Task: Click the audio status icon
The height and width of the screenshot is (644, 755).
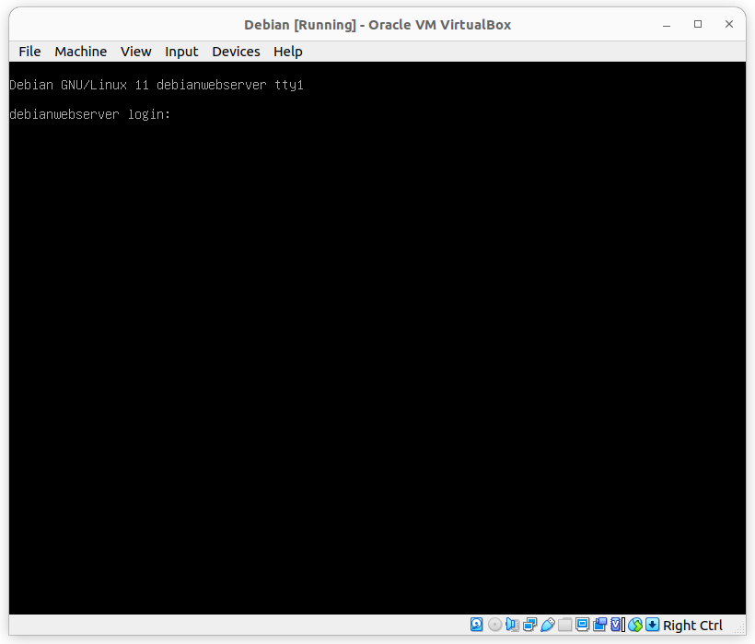Action: (511, 625)
